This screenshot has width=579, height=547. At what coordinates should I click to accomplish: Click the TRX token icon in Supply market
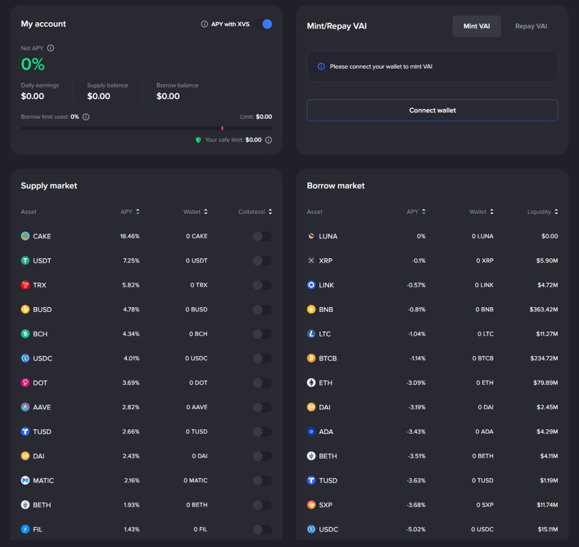coord(25,285)
